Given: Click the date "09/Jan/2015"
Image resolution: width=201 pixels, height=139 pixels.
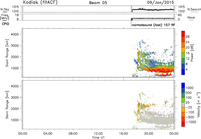Looking at the screenshot, I should 161,3.
